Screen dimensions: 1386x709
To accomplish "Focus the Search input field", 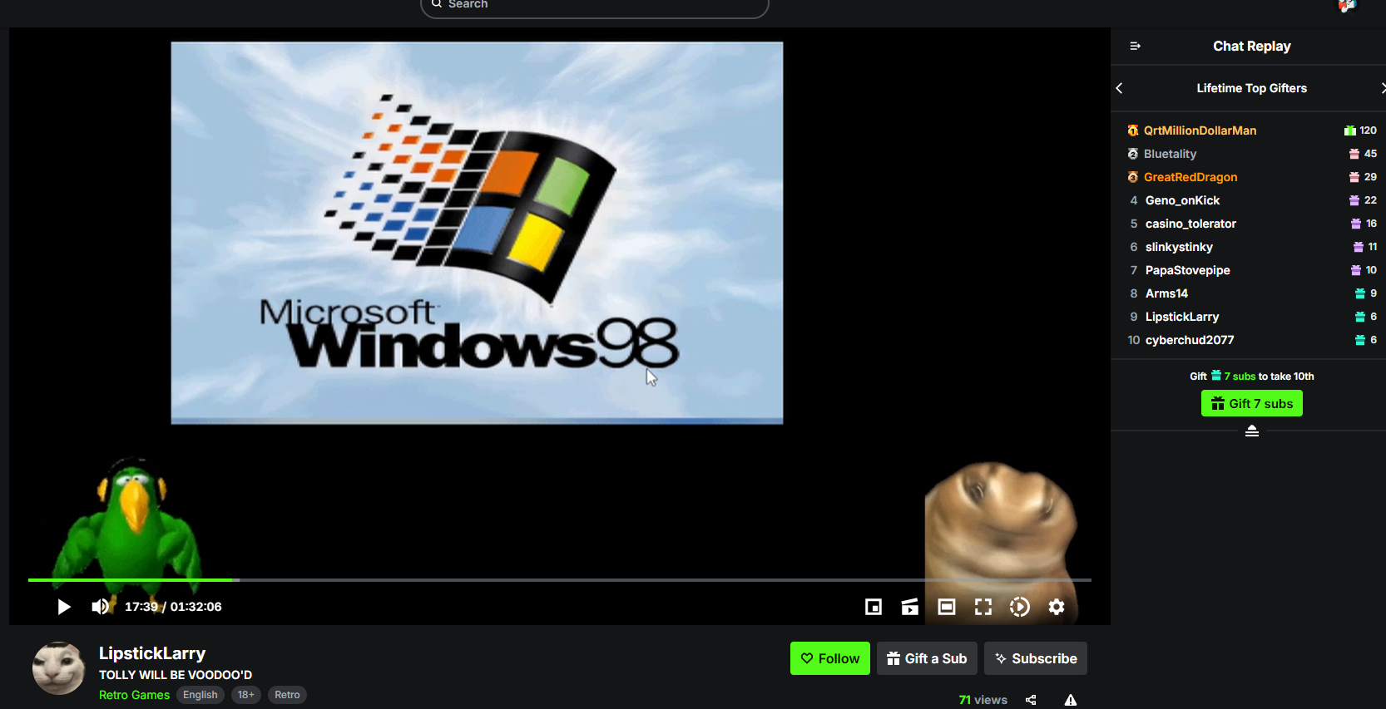I will tap(595, 5).
